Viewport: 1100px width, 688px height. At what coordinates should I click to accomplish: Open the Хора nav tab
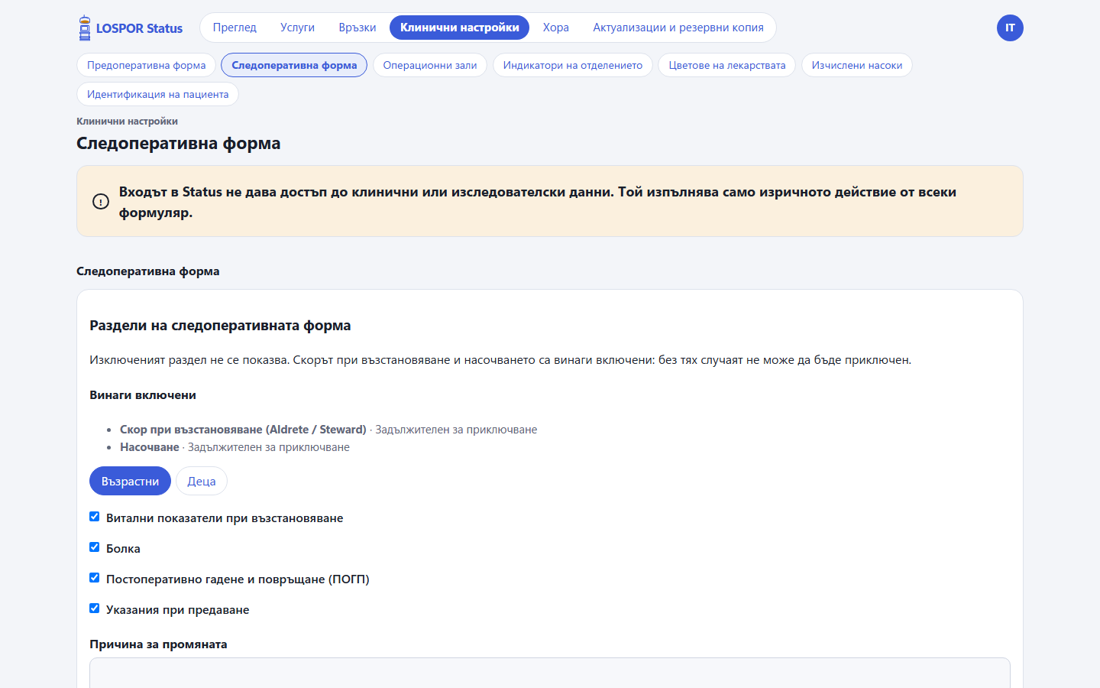pyautogui.click(x=555, y=28)
